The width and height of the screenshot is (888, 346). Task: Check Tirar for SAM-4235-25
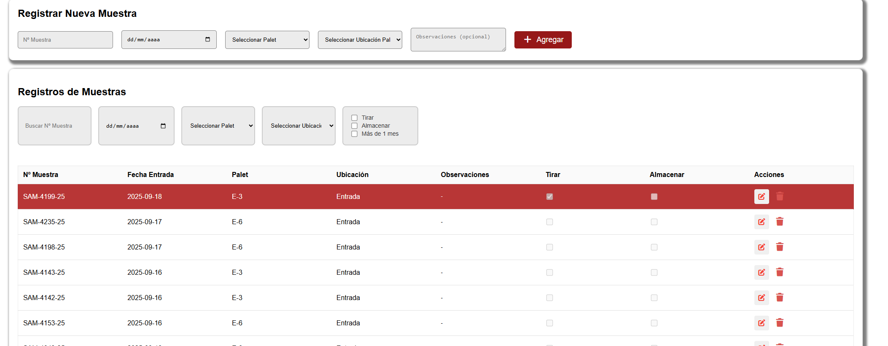(x=549, y=222)
